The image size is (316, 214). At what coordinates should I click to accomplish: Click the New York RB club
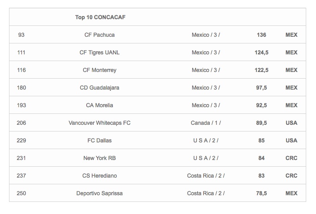click(100, 158)
